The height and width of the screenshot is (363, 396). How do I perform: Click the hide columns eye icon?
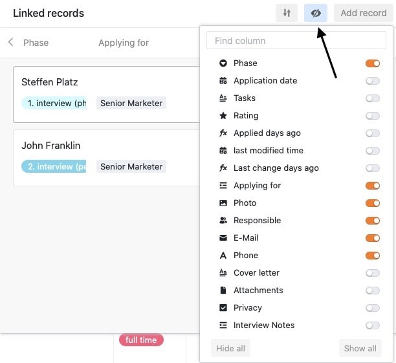[x=315, y=13]
